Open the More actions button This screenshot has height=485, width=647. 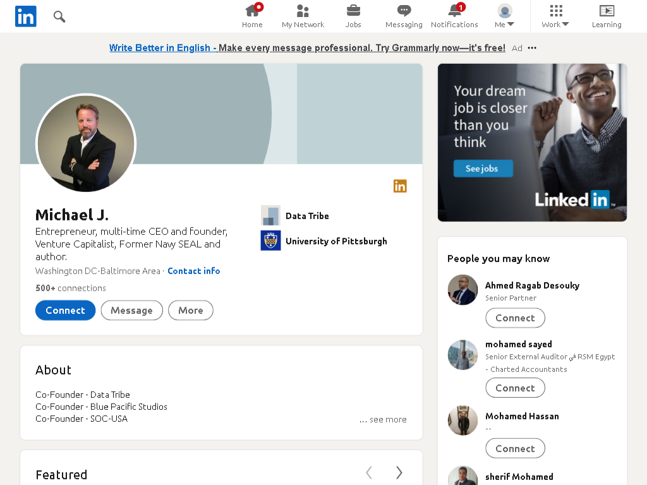(191, 310)
